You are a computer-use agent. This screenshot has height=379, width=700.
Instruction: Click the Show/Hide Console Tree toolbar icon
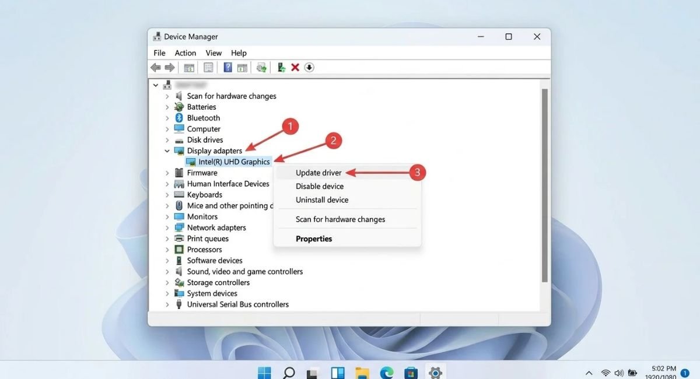(x=189, y=68)
